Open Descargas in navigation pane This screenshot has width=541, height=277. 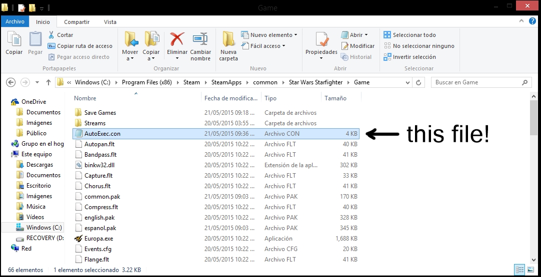tap(39, 165)
